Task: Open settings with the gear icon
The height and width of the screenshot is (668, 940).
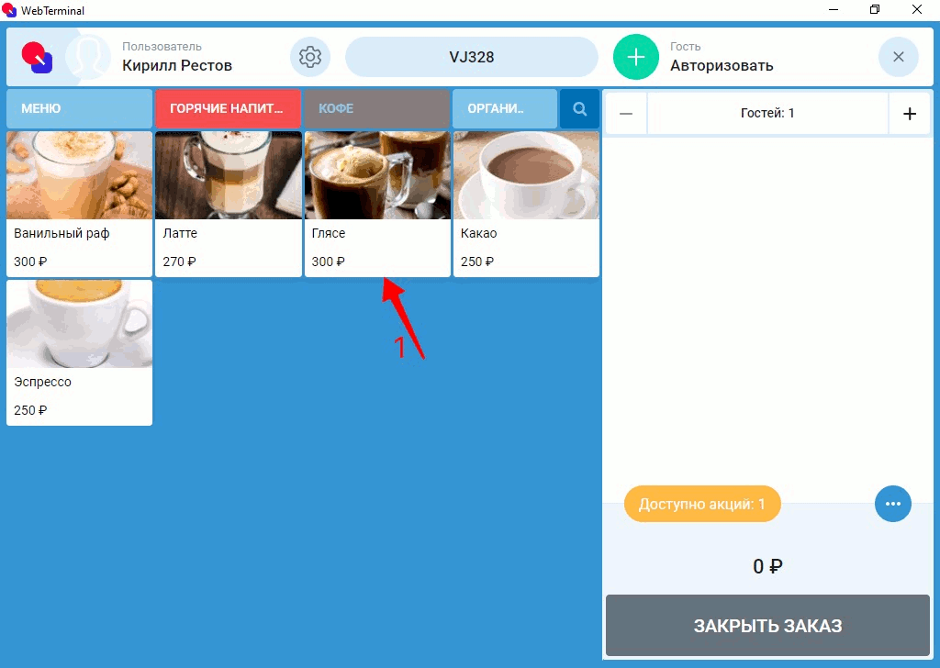Action: coord(310,57)
